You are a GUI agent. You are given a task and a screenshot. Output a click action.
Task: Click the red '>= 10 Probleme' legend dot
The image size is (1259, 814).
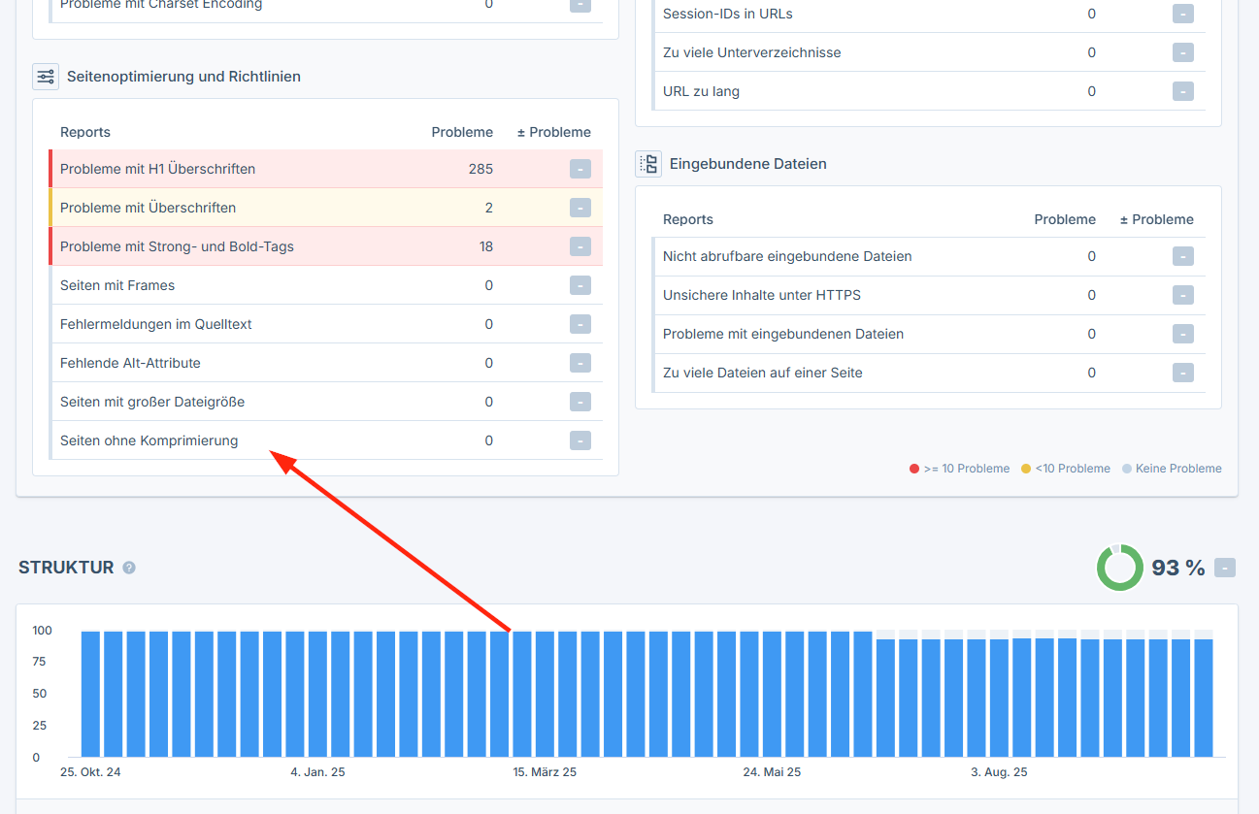pyautogui.click(x=914, y=469)
